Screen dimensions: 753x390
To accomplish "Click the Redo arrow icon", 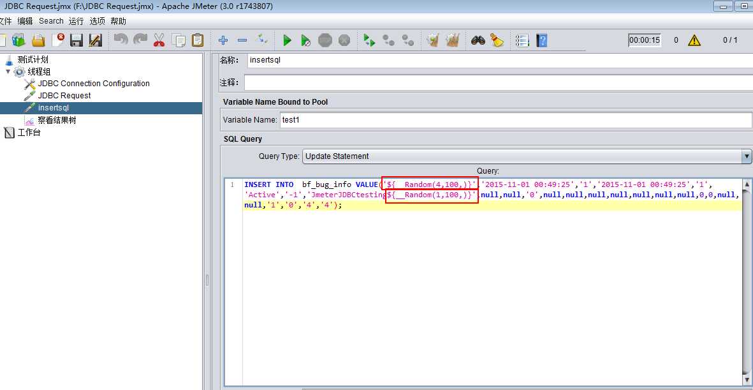I will coord(140,40).
